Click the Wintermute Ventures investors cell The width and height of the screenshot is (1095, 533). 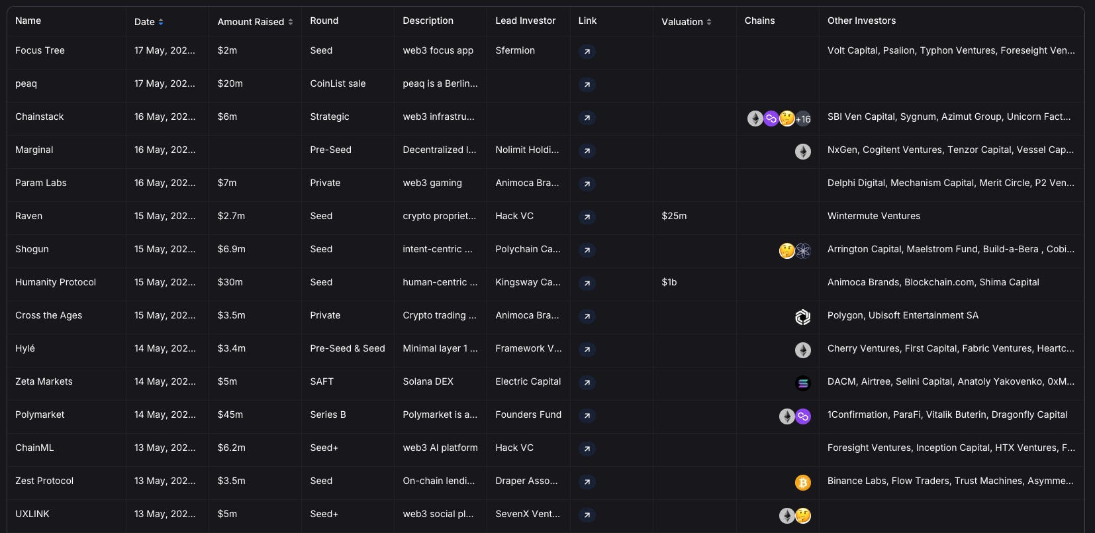[951, 217]
